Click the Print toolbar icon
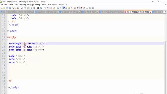The image size is (167, 94). pyautogui.click(x=18, y=8)
